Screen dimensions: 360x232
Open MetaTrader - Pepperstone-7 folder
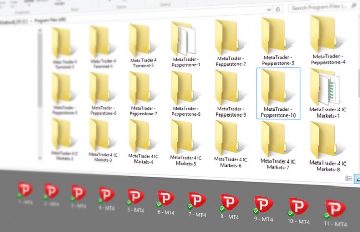(144, 94)
